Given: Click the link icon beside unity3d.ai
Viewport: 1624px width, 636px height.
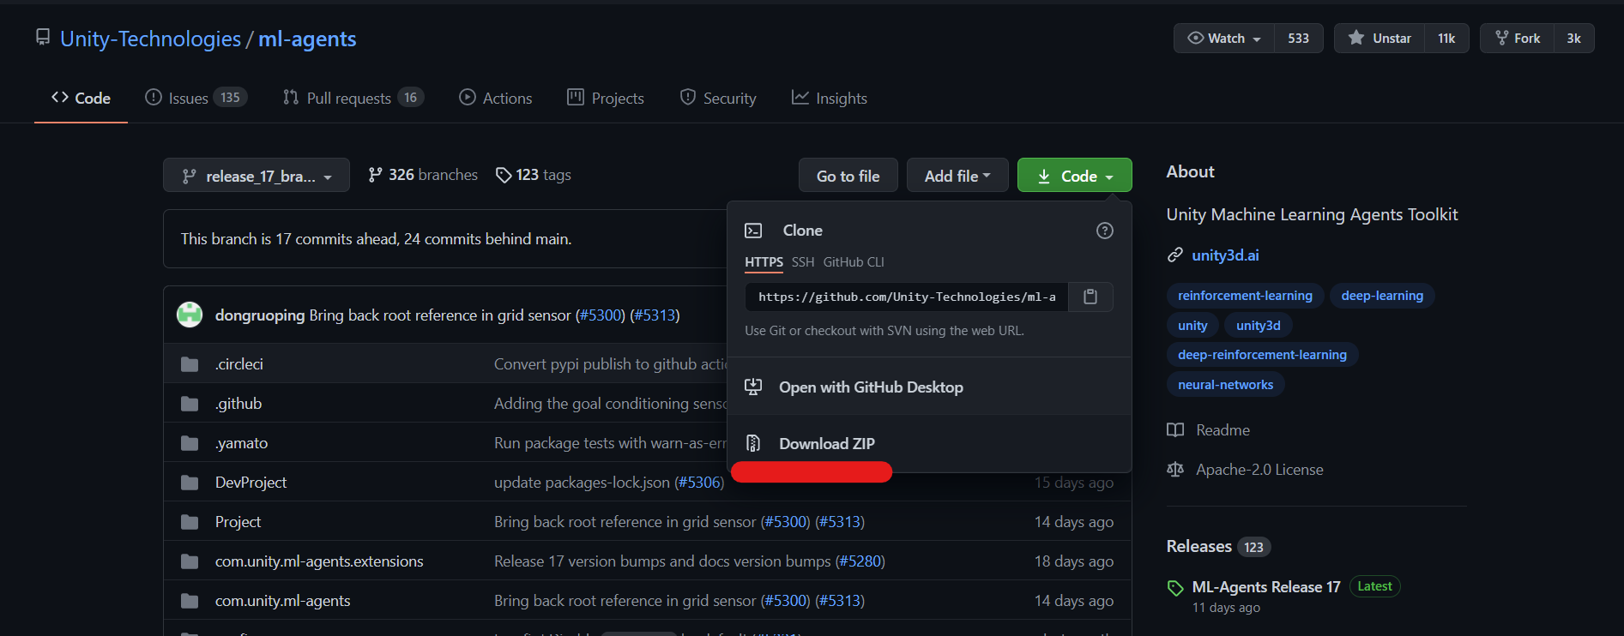Looking at the screenshot, I should coord(1175,255).
